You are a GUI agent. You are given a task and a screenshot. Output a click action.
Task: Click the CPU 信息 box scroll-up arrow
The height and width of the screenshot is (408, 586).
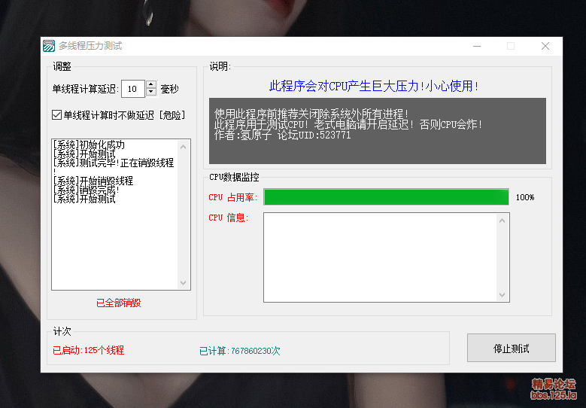coord(503,221)
